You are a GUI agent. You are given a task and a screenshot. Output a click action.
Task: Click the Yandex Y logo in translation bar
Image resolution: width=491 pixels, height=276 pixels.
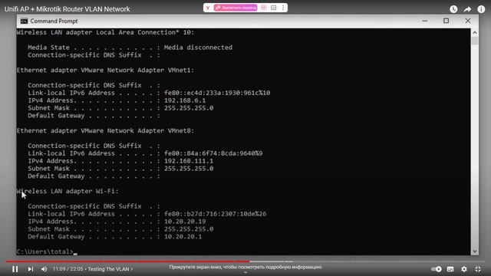coord(208,8)
